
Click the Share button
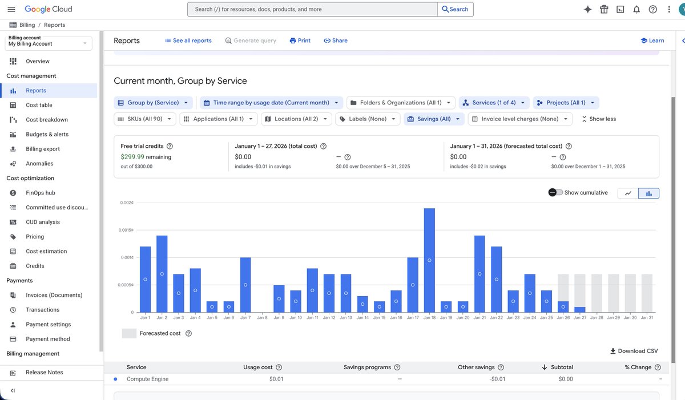(x=336, y=41)
